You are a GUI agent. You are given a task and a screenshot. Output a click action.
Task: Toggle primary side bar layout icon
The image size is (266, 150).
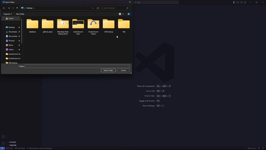(234, 2)
